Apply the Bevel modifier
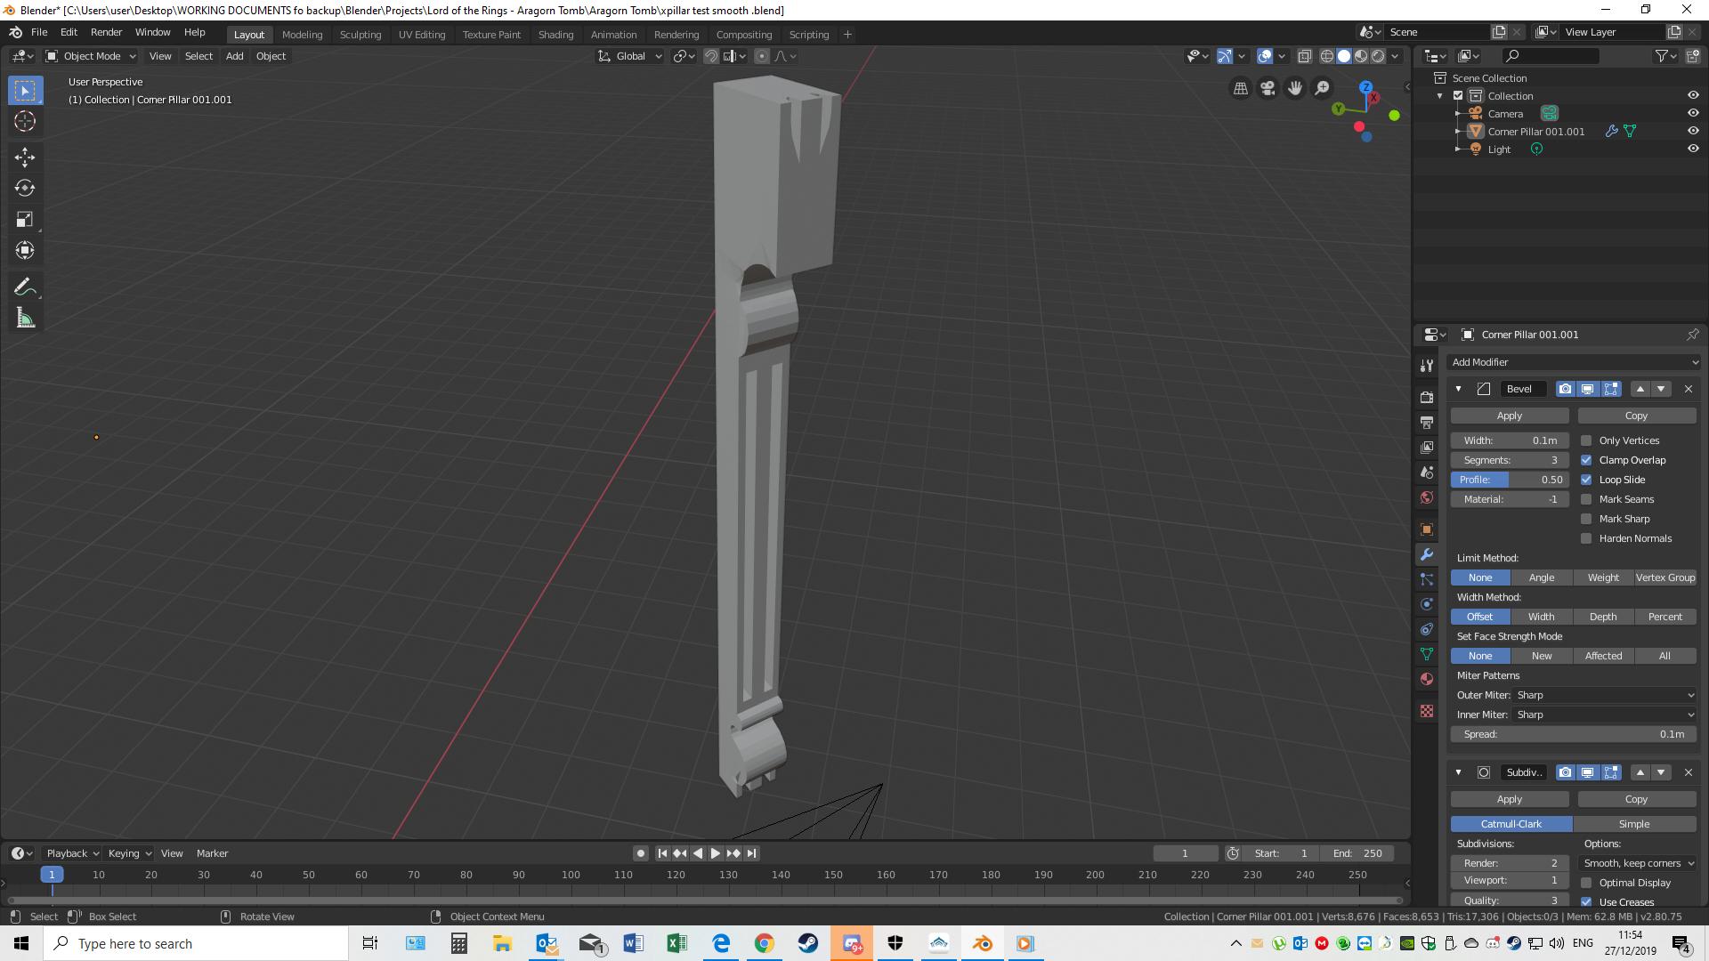This screenshot has width=1709, height=961. [x=1510, y=416]
